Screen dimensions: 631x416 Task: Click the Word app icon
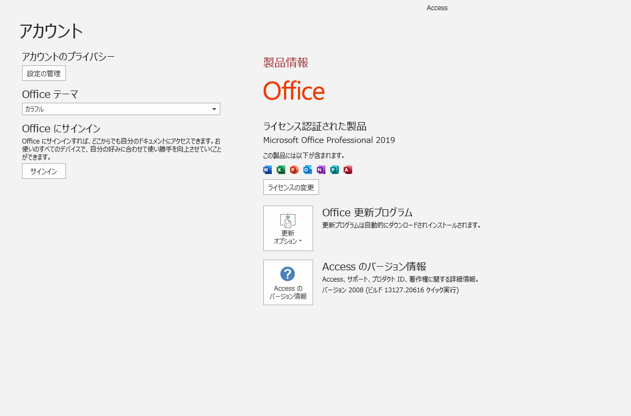[267, 170]
